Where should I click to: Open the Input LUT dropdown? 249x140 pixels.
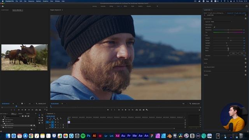tap(222, 22)
